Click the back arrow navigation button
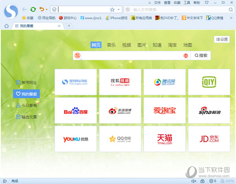Screen dimensions: 236x184 [x=25, y=9]
